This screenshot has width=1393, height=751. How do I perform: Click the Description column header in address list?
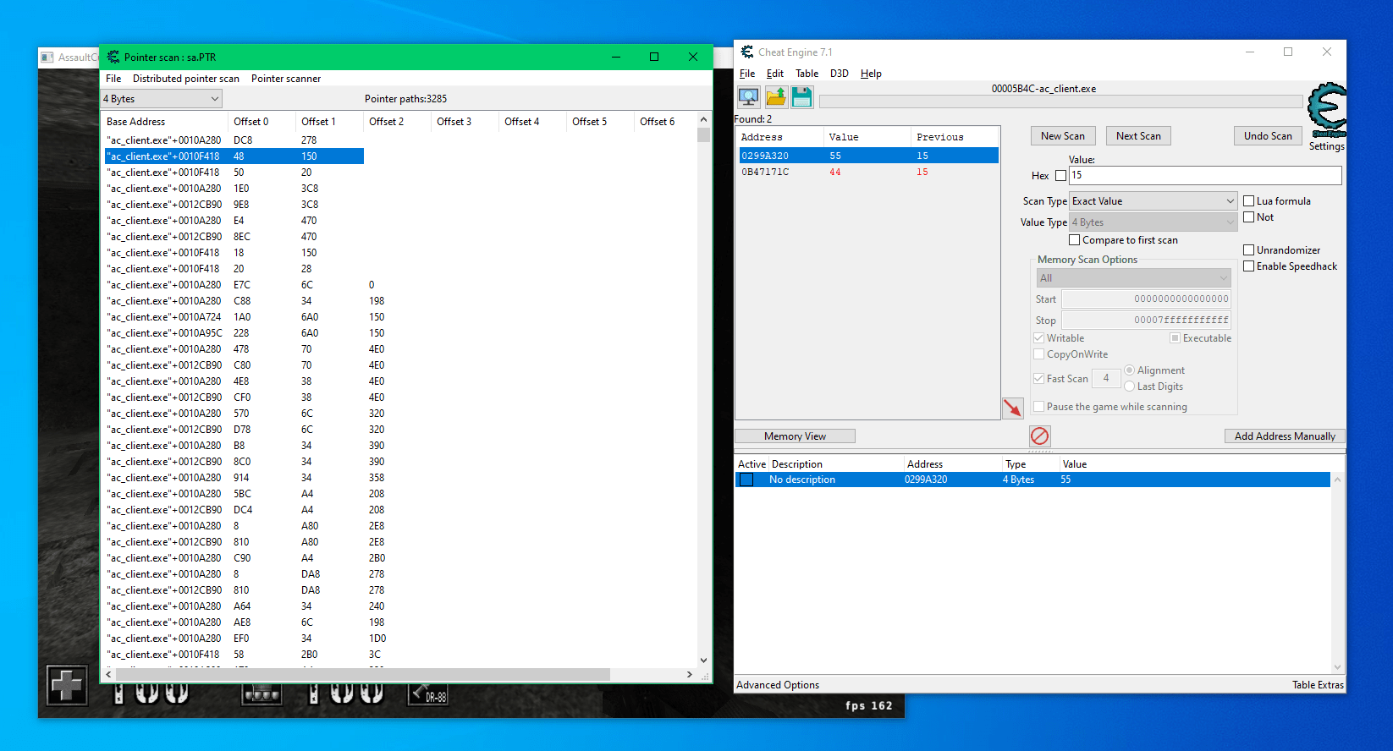point(837,464)
